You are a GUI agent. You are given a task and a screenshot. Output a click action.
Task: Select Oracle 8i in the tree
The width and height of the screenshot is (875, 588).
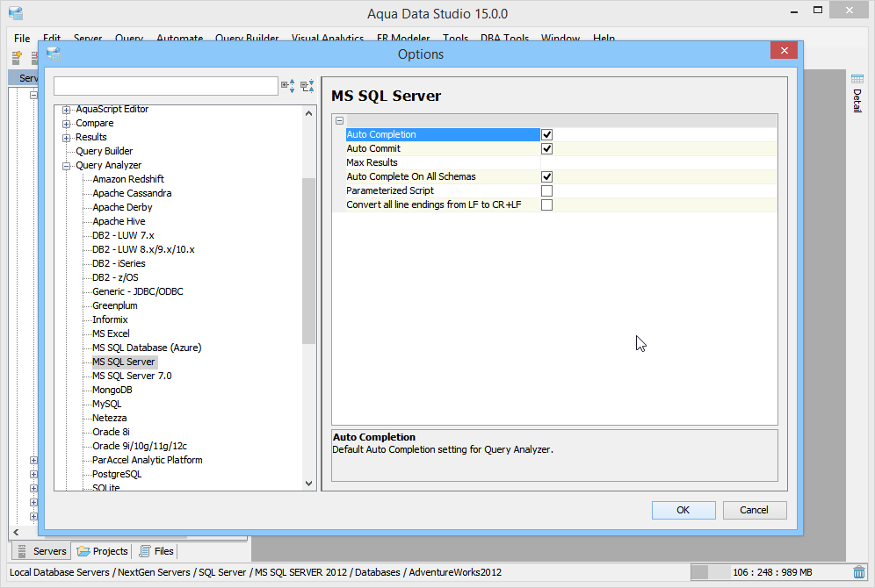[111, 432]
